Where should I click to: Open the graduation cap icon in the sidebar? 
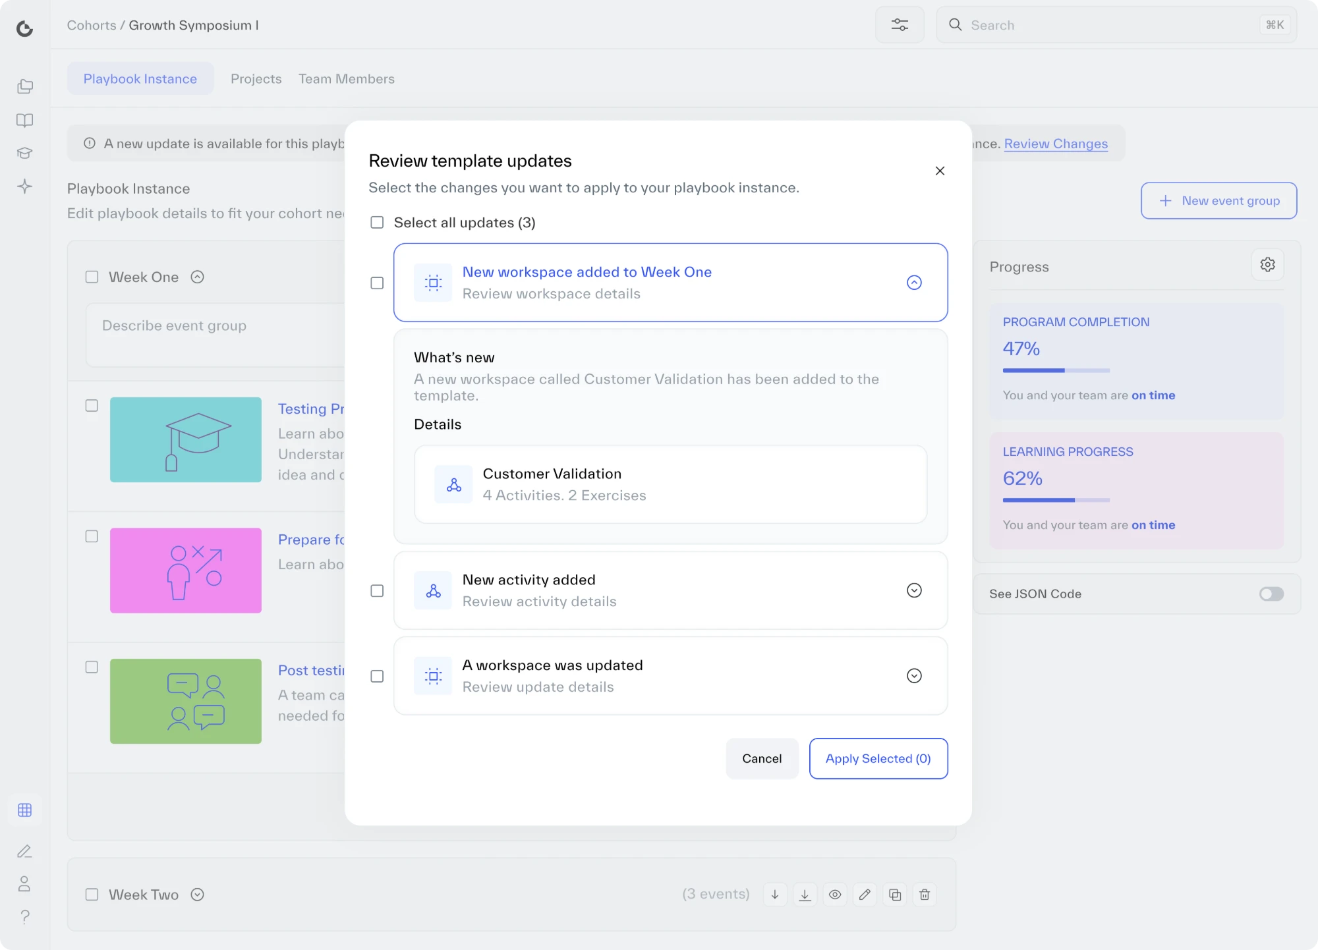point(24,153)
